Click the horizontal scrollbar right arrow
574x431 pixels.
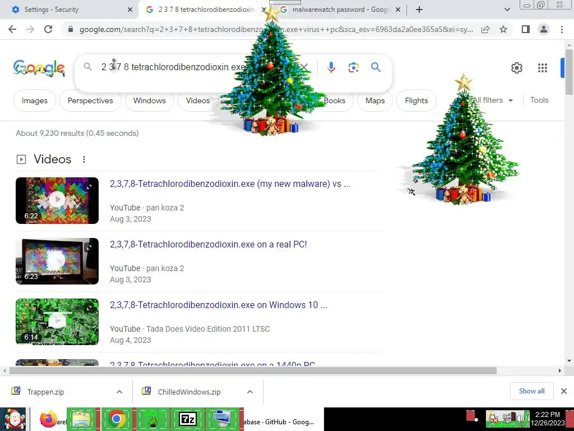(560, 371)
